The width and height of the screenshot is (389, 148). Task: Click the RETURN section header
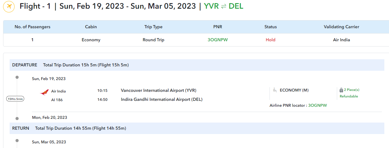coord(20,128)
